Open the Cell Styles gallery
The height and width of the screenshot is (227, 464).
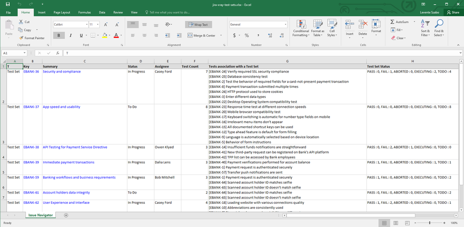(332, 29)
